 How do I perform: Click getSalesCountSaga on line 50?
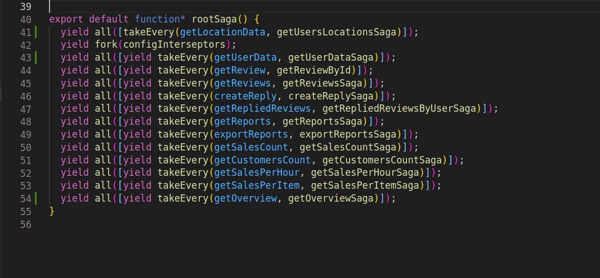pyautogui.click(x=348, y=147)
